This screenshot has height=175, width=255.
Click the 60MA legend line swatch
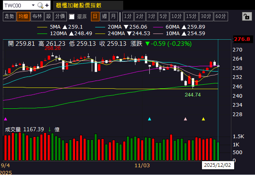158,27
